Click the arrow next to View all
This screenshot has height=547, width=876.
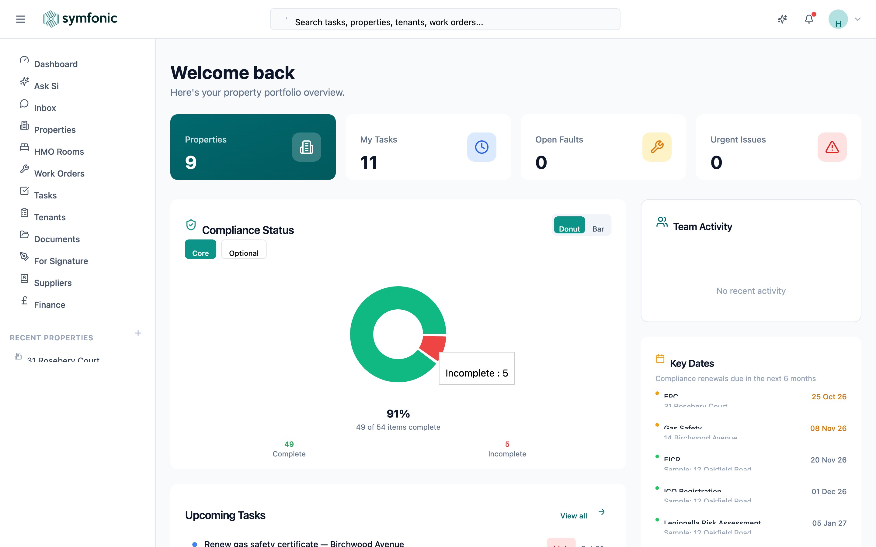coord(602,511)
